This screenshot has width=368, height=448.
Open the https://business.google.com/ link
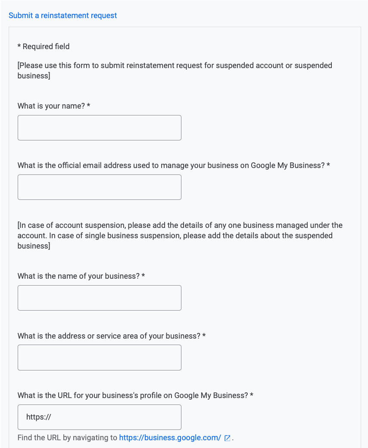pos(170,438)
